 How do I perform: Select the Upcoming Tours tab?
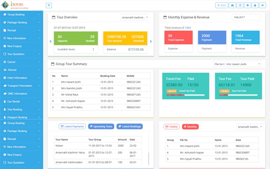101,126
